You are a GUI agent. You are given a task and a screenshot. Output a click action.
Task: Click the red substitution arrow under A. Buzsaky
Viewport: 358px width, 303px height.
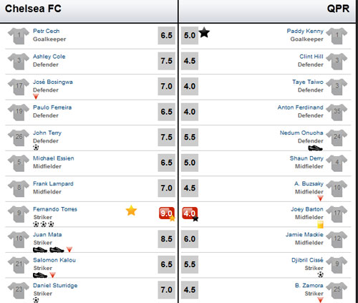point(320,198)
